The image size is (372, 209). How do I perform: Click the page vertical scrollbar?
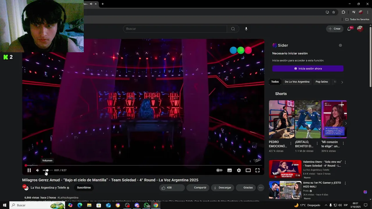(370, 57)
